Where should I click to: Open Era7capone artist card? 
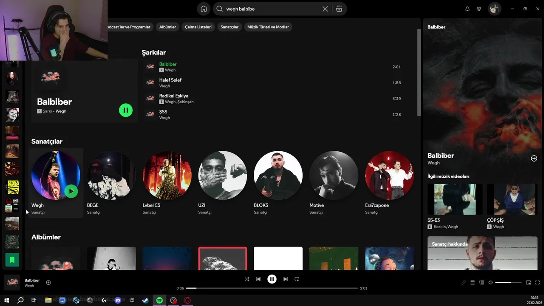coord(389,183)
